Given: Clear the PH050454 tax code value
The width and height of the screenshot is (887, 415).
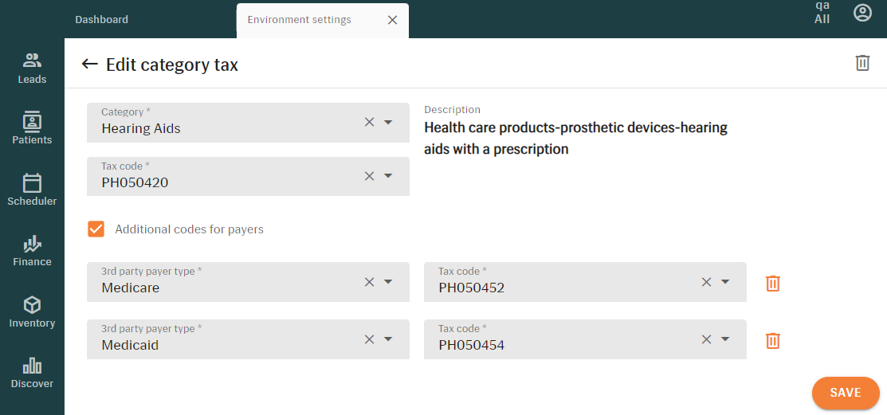Looking at the screenshot, I should [x=707, y=339].
